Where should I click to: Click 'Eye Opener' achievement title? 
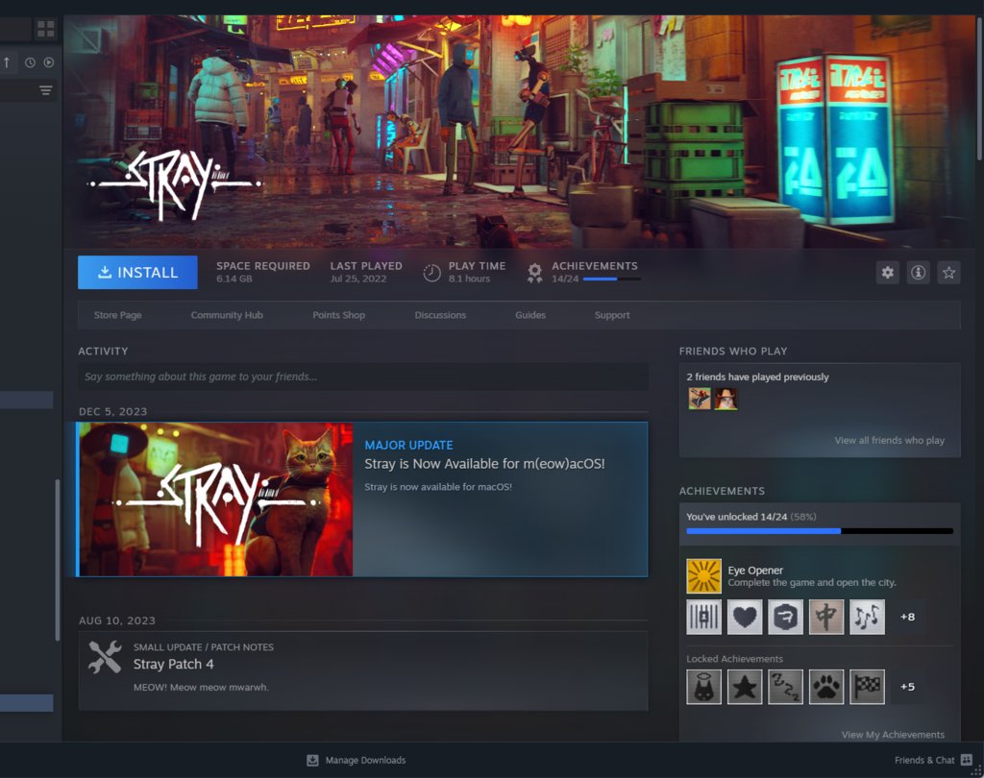(x=755, y=571)
